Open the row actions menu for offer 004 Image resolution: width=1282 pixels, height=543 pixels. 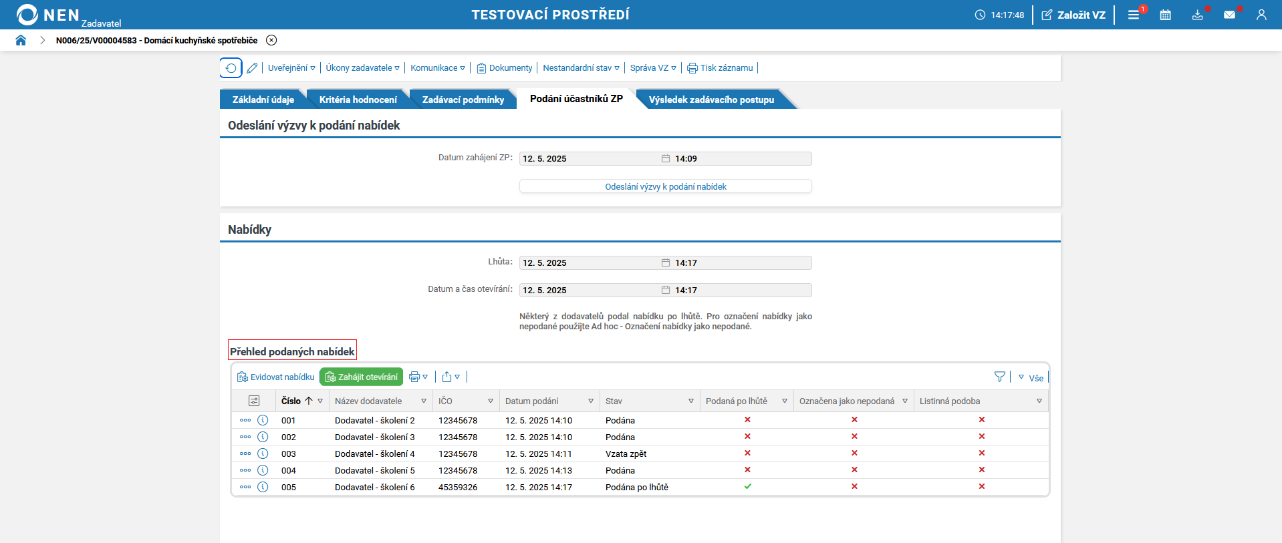pyautogui.click(x=245, y=470)
